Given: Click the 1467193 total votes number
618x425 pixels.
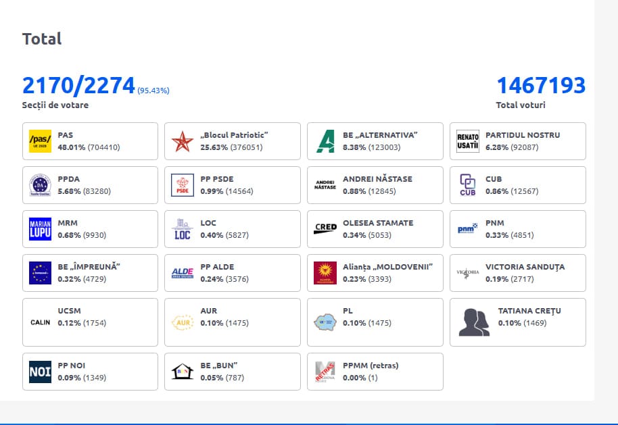Looking at the screenshot, I should (x=541, y=85).
